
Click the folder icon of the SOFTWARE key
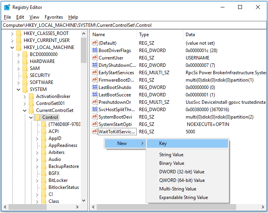(25, 82)
